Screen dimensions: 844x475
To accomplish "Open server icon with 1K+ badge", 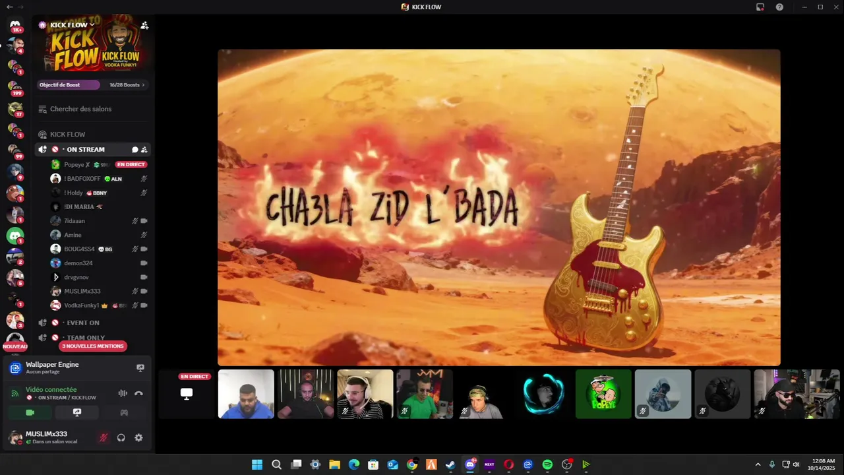I will point(15,25).
